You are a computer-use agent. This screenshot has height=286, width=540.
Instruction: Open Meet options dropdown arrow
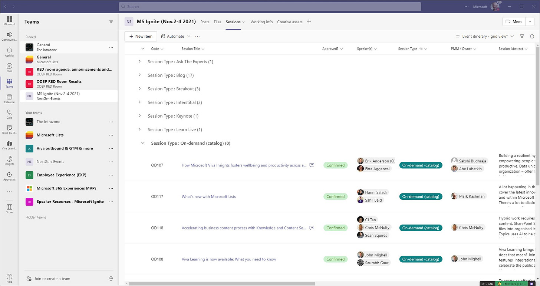[x=530, y=21]
